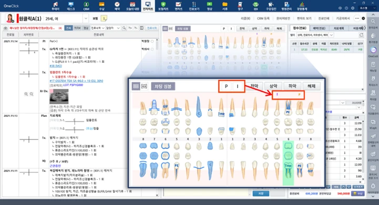Zoom in on the X-ray thumbnail
Screen dimensions: 379x205
[x=26, y=94]
